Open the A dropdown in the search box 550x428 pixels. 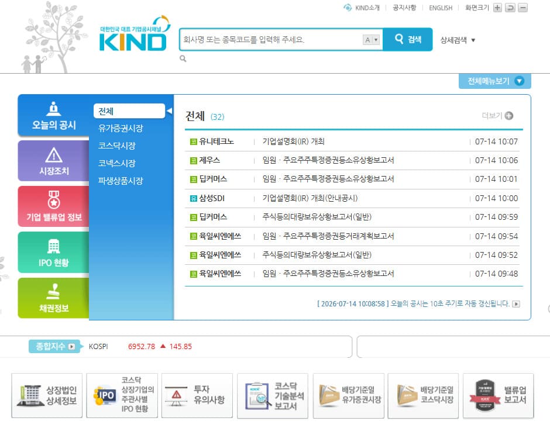[x=371, y=40]
